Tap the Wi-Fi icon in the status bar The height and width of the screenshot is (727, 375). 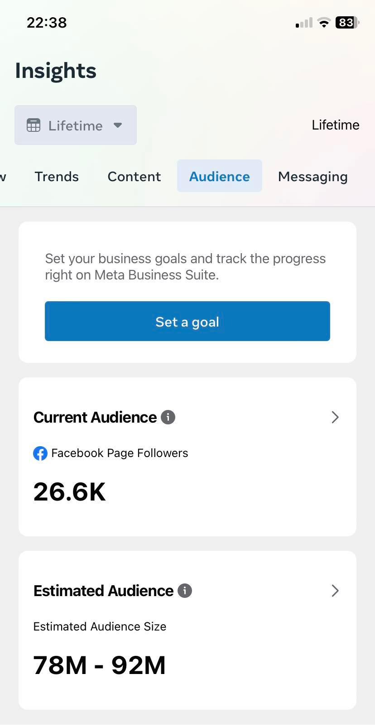pyautogui.click(x=324, y=23)
